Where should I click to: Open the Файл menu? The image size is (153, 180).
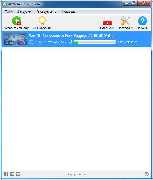pyautogui.click(x=9, y=12)
